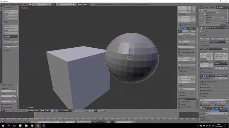Toggle the File Extensions checkbox

pos(215,103)
